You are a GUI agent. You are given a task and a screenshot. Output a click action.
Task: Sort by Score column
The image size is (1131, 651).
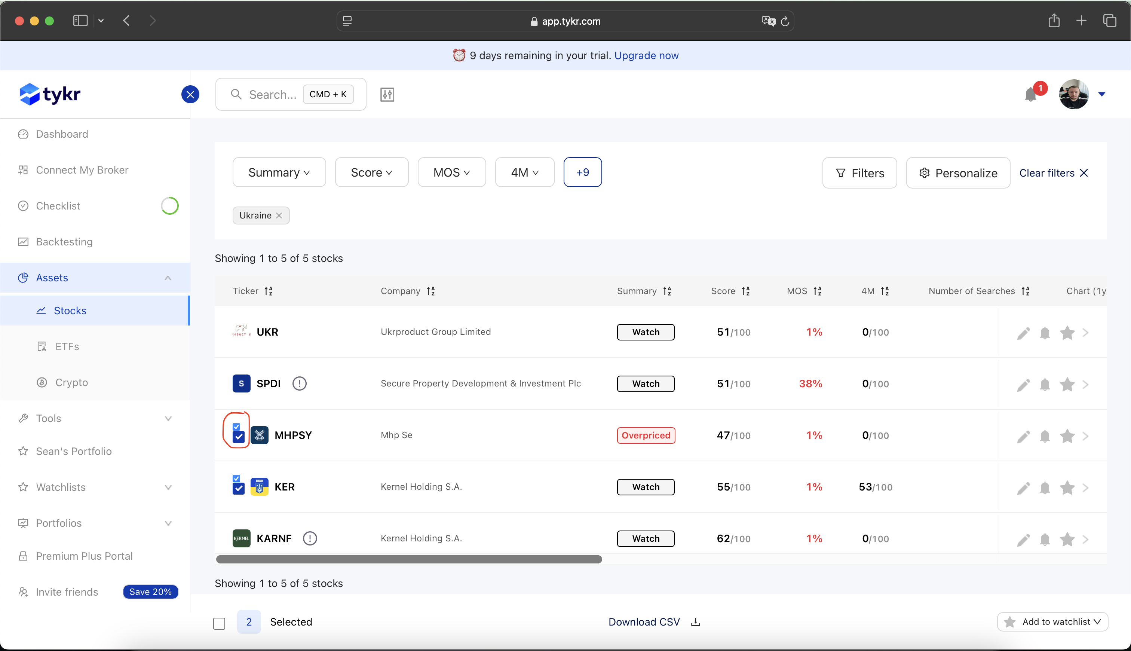point(746,291)
